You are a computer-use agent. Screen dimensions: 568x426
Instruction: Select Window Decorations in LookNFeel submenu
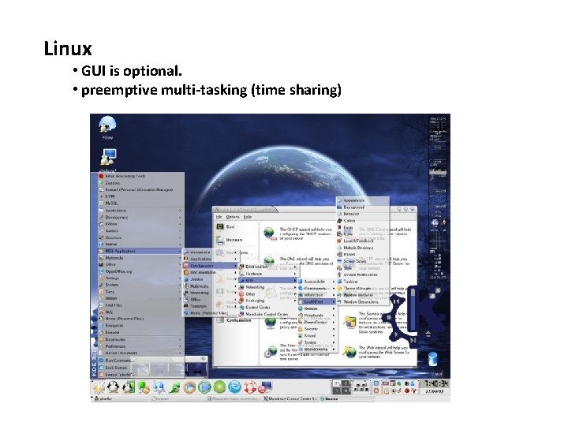tap(363, 301)
